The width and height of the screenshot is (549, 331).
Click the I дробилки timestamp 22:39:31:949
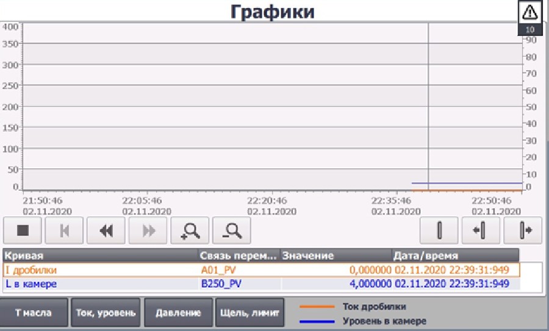(479, 270)
